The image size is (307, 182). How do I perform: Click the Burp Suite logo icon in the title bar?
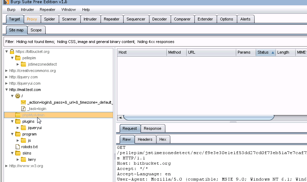[x=6, y=2]
